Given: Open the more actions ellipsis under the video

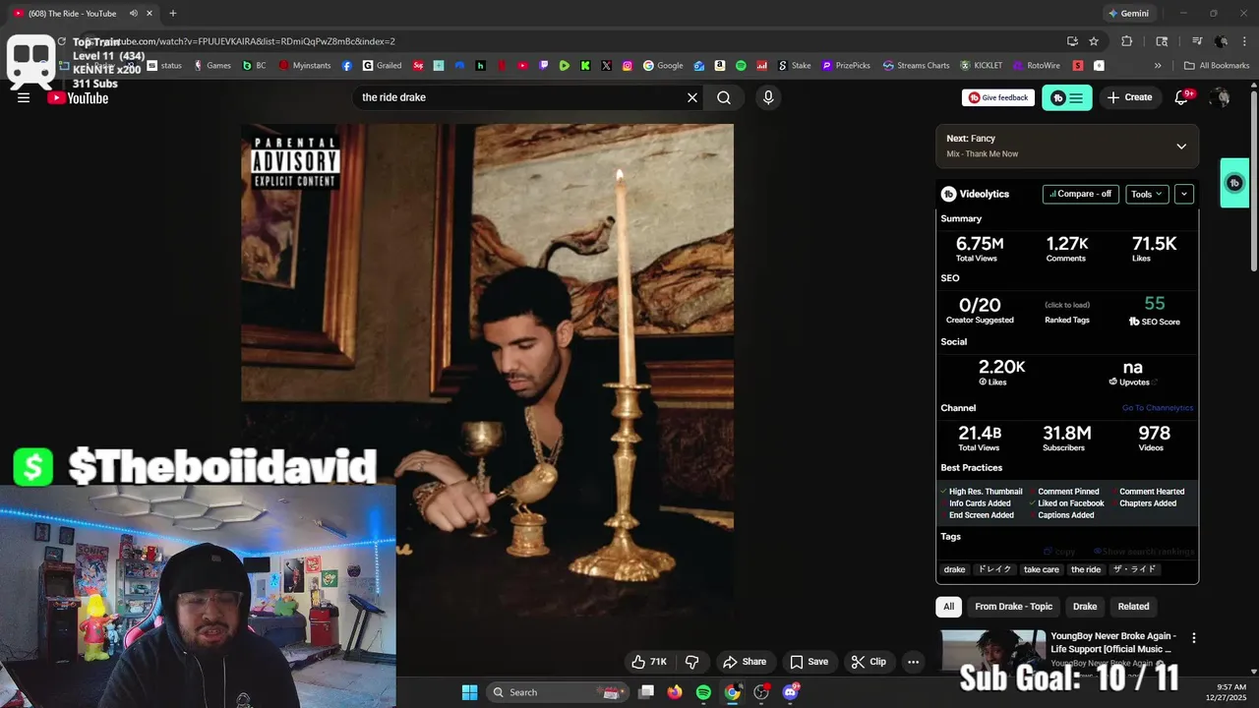Looking at the screenshot, I should tap(913, 662).
